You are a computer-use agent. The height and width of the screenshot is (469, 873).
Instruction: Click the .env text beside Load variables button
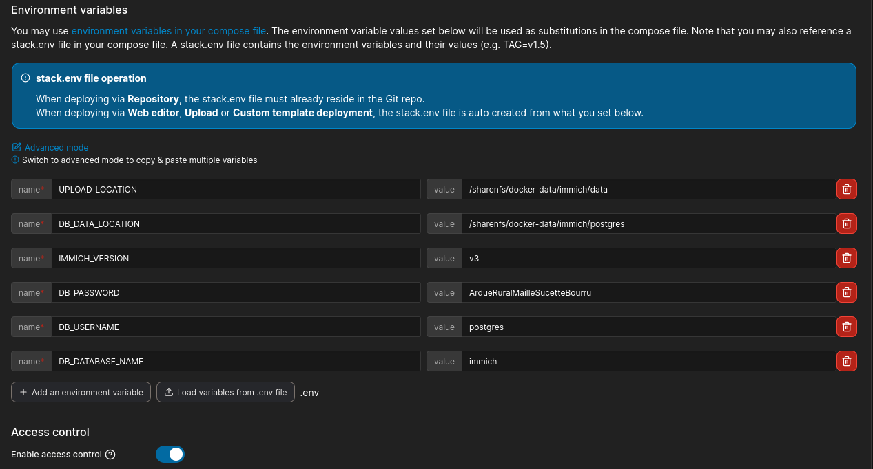pyautogui.click(x=309, y=393)
